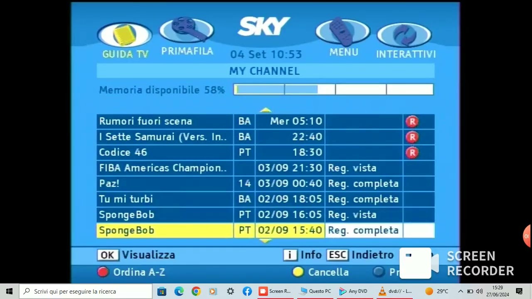Screen dimensions: 532x299
Task: Select SpongeBob recording at 02/09 16:05
Action: point(266,215)
